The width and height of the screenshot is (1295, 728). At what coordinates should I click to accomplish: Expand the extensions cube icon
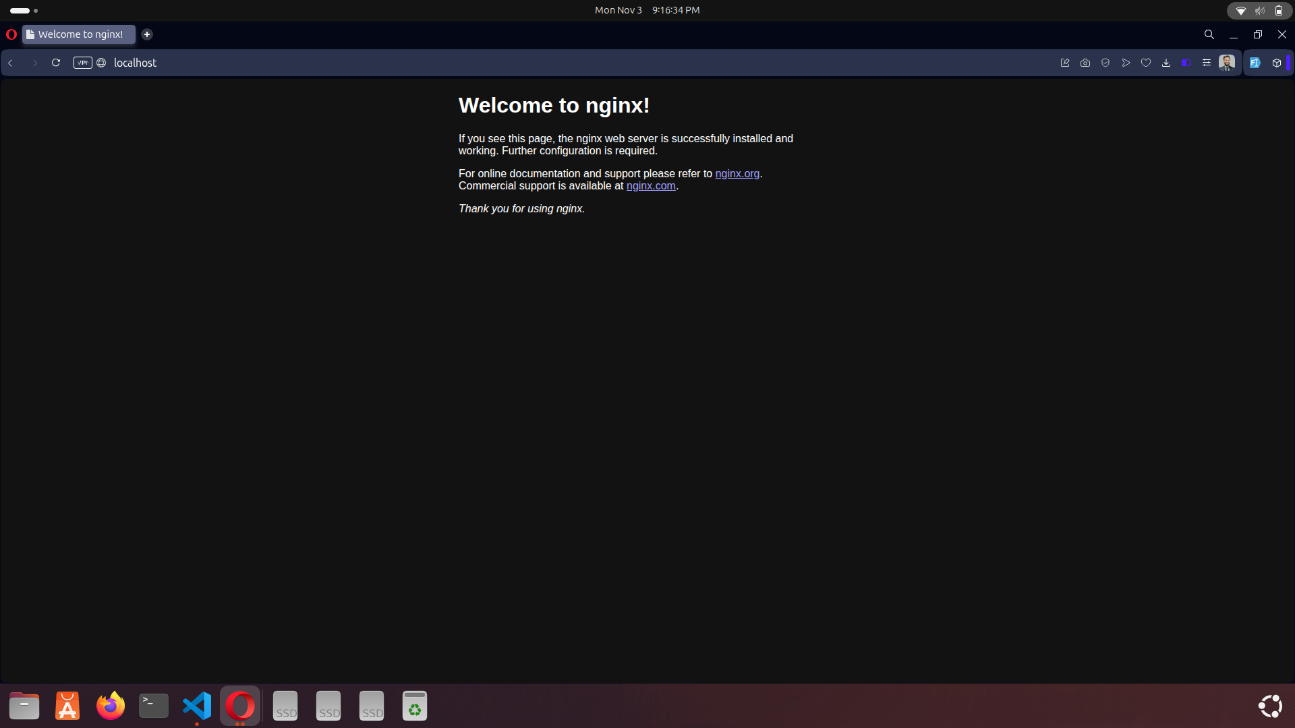pos(1277,62)
